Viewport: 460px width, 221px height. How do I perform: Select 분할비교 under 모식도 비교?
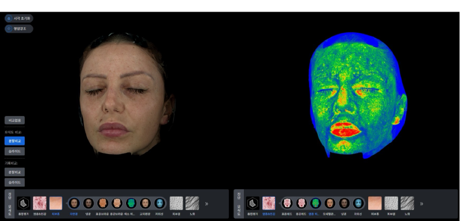click(14, 141)
